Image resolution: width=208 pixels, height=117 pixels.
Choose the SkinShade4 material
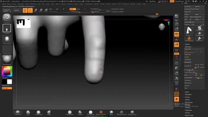coord(91,113)
